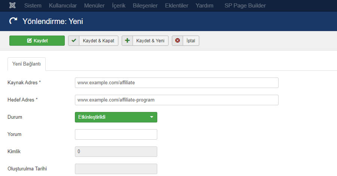
Task: Click the redirect arrow icon beside title
Action: pyautogui.click(x=13, y=21)
